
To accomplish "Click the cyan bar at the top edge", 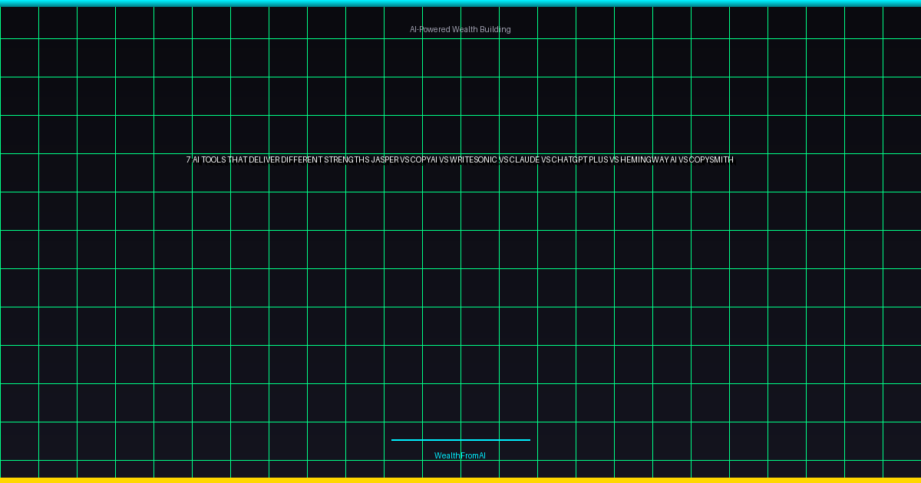I will pyautogui.click(x=460, y=3).
